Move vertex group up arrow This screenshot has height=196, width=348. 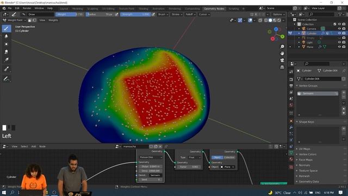pos(344,109)
